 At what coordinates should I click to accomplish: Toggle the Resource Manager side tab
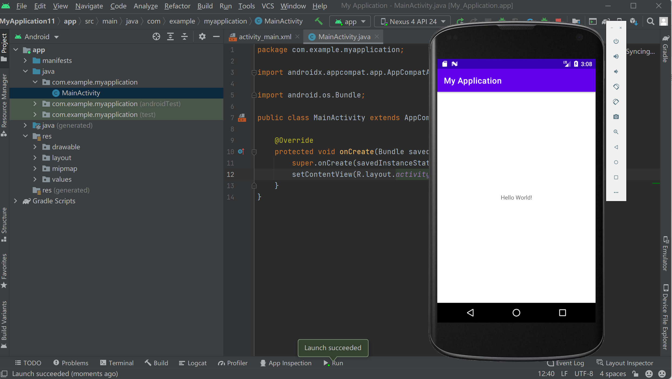click(x=4, y=105)
